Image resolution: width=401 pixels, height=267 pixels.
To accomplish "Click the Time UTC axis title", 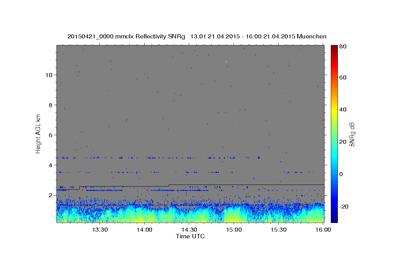I will 190,236.
